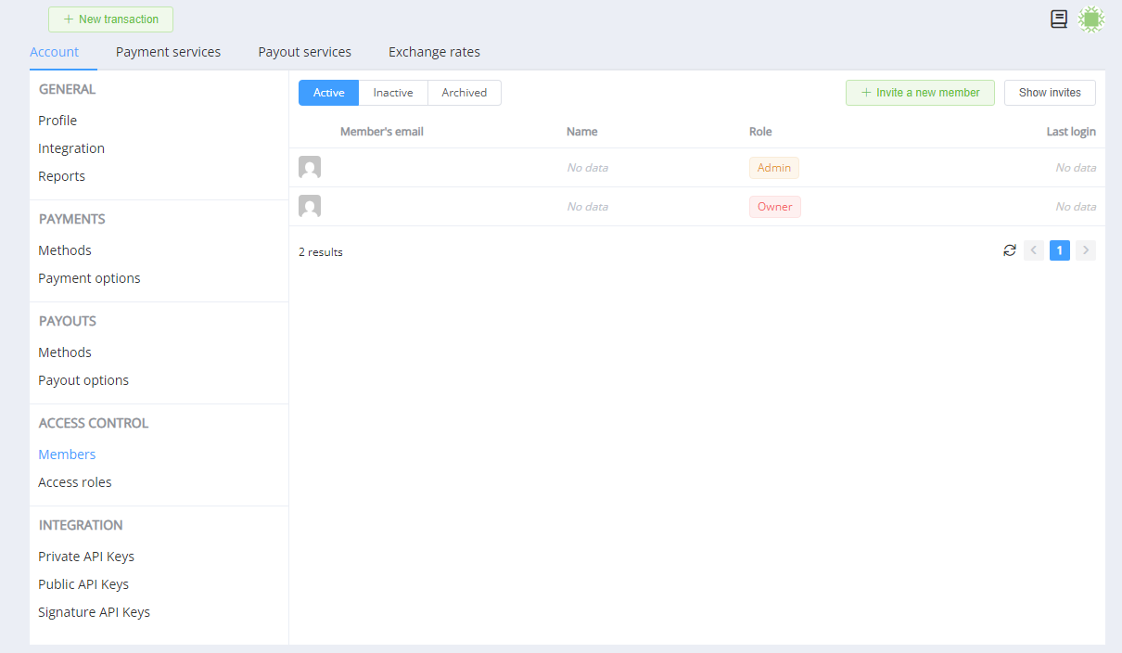The height and width of the screenshot is (653, 1122).
Task: Go to previous page arrow
Action: [1034, 250]
